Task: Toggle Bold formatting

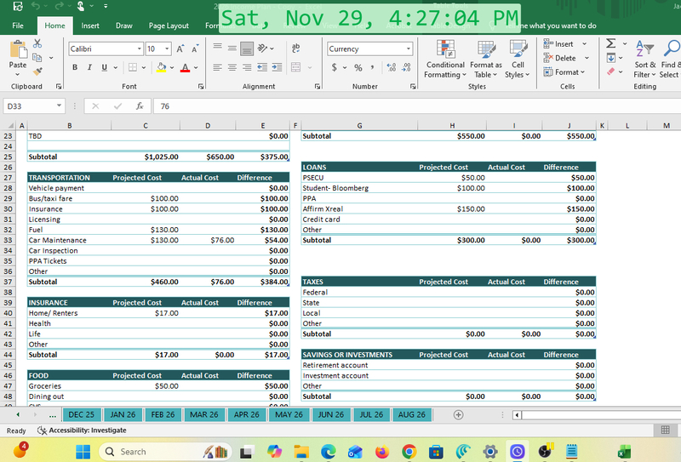Action: pyautogui.click(x=75, y=67)
